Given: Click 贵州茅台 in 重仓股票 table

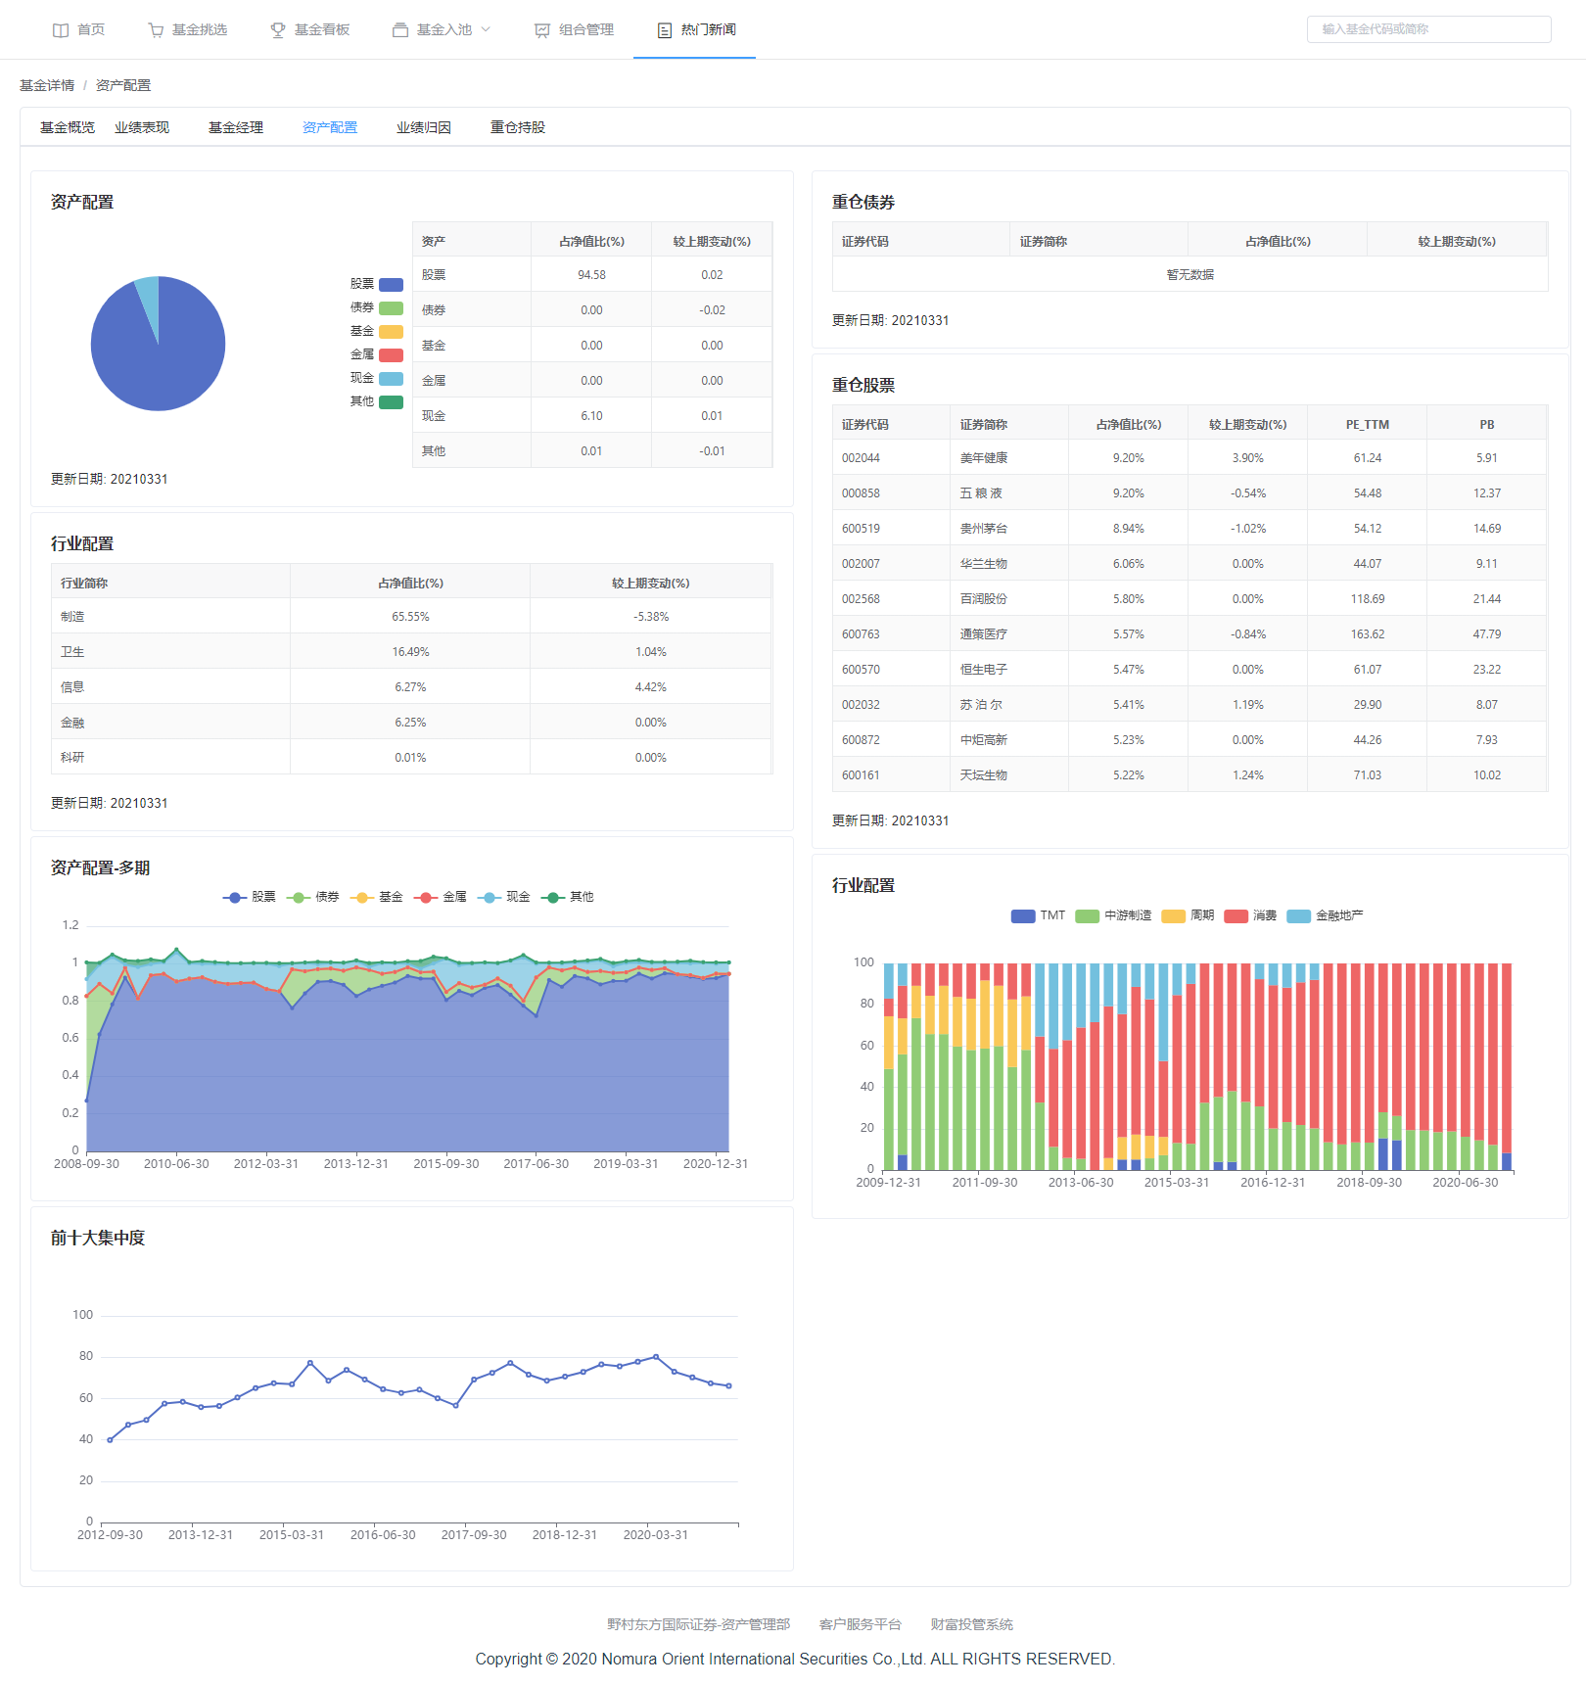Looking at the screenshot, I should tap(983, 529).
